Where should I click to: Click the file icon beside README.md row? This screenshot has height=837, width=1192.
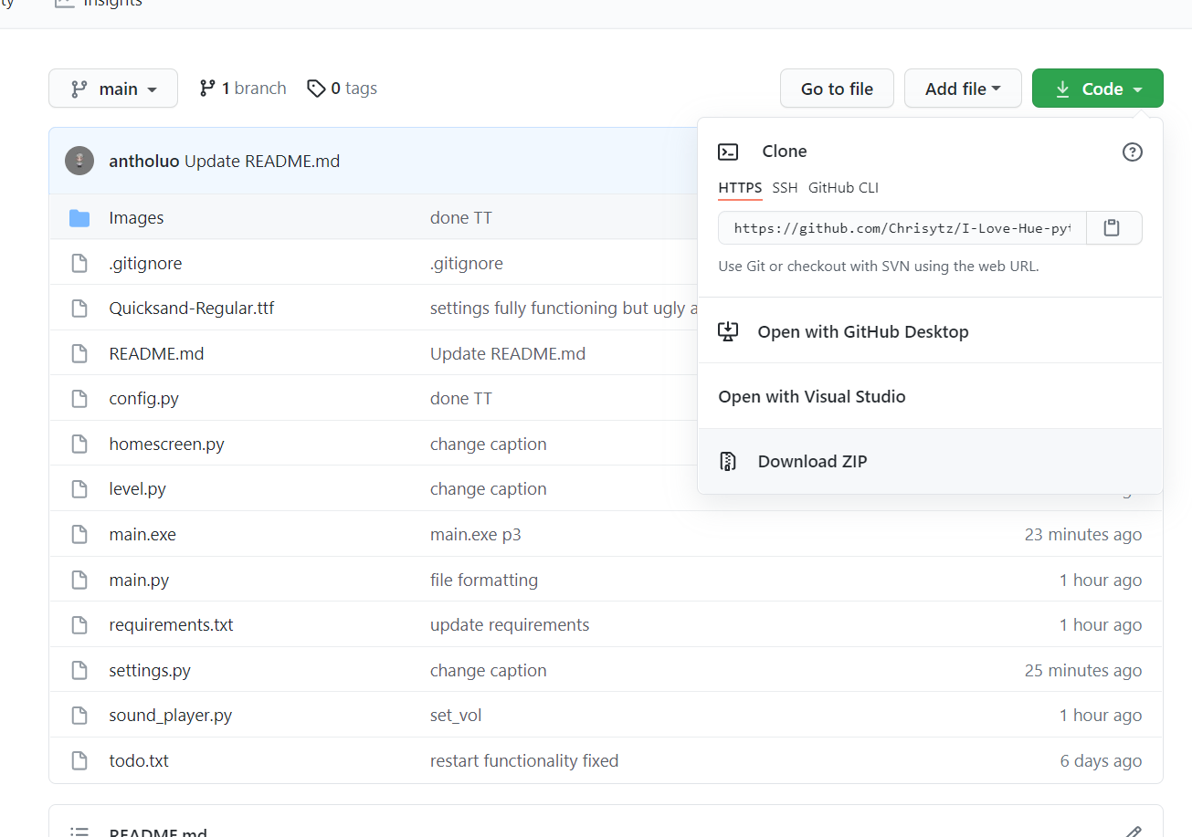pos(79,353)
